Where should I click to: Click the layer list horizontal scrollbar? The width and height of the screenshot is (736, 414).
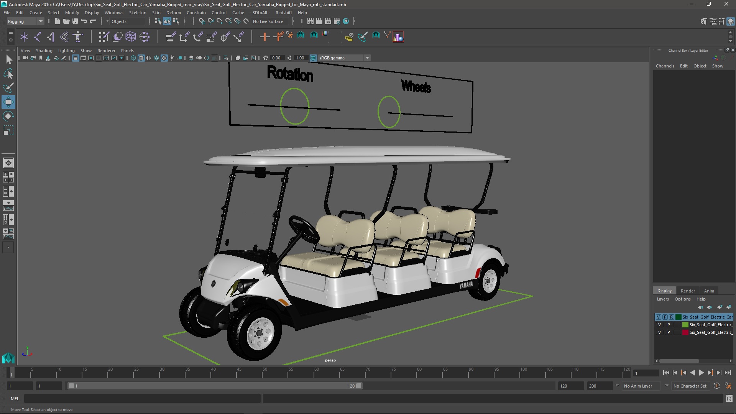pos(679,361)
